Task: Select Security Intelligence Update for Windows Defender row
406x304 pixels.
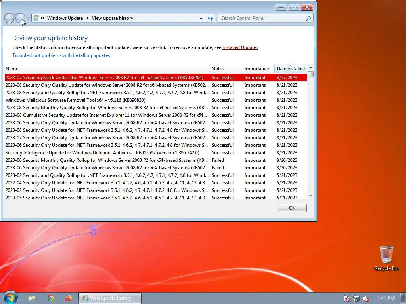Action: pyautogui.click(x=156, y=153)
